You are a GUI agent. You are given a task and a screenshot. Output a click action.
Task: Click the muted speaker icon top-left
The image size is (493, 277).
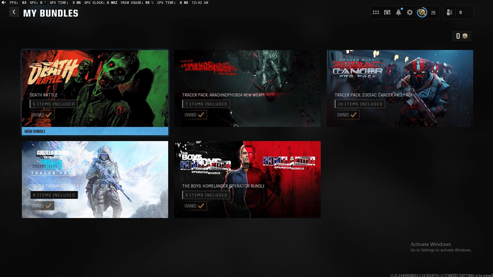pos(4,3)
